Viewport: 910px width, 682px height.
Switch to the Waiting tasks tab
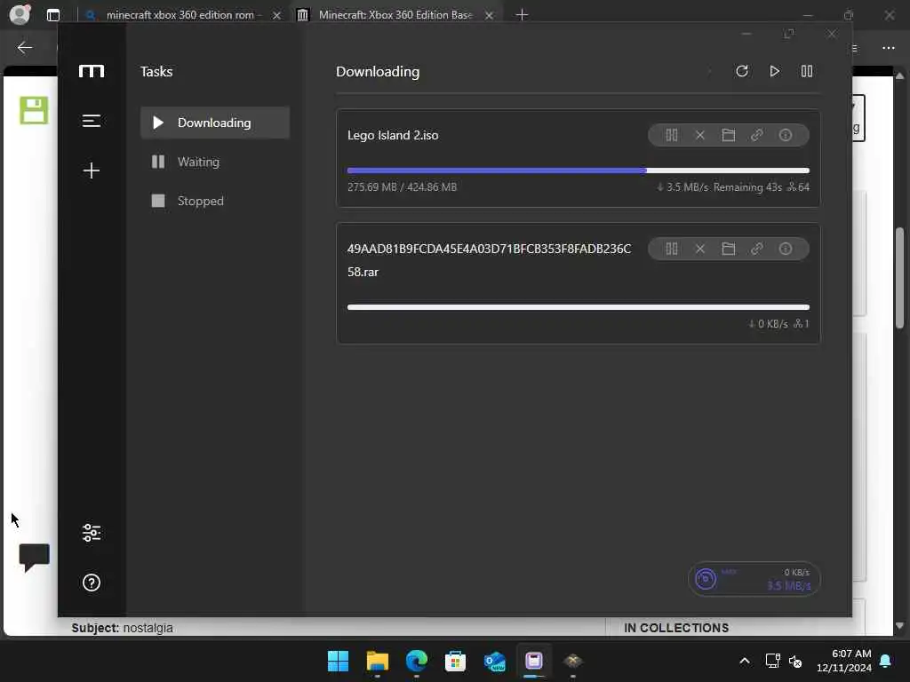(x=215, y=162)
